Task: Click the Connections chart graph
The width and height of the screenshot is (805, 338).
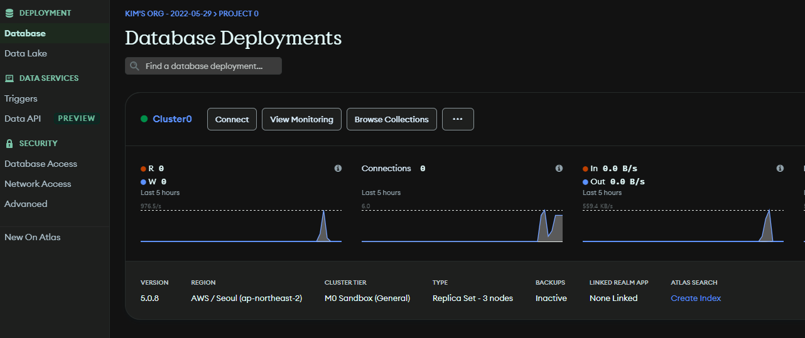Action: 462,225
